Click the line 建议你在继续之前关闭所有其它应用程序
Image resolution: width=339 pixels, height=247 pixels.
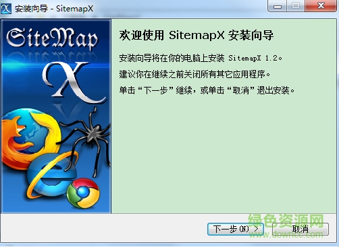(x=194, y=74)
